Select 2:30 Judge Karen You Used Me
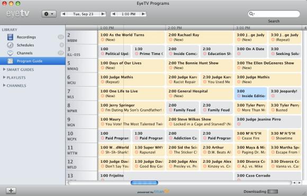Viewport: 307px width, 196px height. [x=216, y=80]
